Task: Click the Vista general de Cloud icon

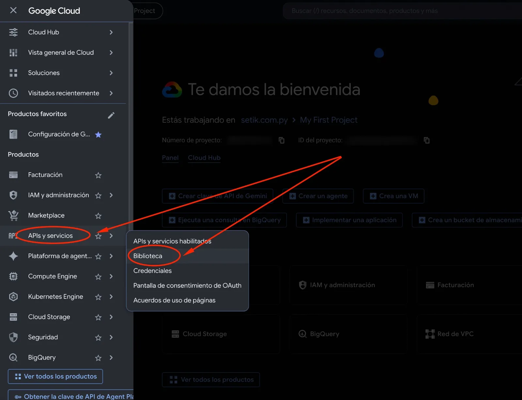Action: [13, 53]
